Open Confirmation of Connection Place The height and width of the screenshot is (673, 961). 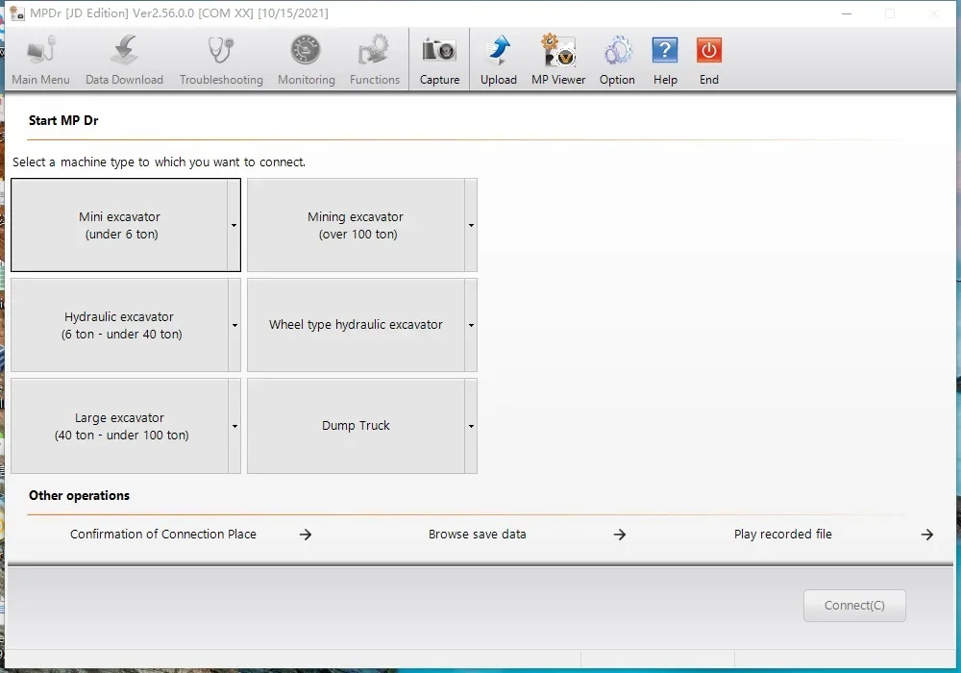pos(163,534)
